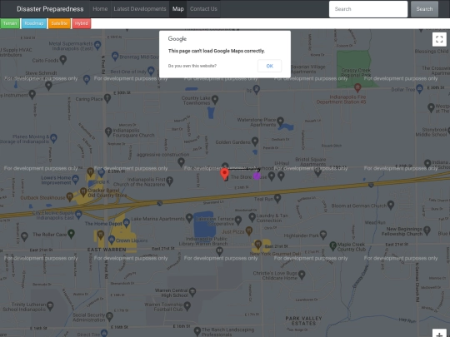Click Brenntag Mid-South shop icon
Screen dimensions: 450x337
click(115, 56)
